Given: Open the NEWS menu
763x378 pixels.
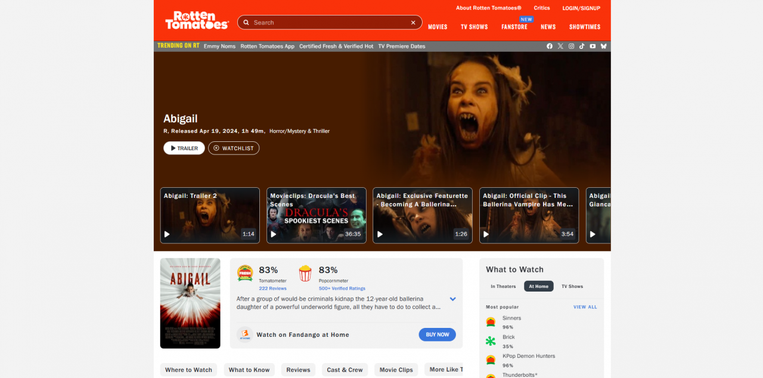Looking at the screenshot, I should pos(548,27).
